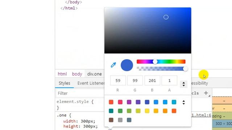Image resolution: width=232 pixels, height=130 pixels.
Task: Click the Filter styles input field
Action: 80,93
